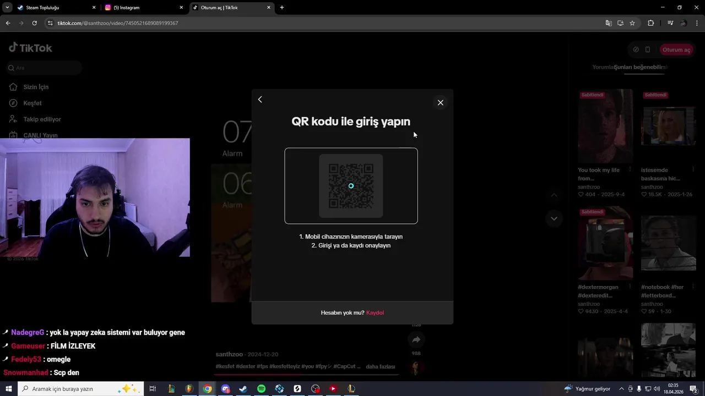The height and width of the screenshot is (396, 705).
Task: Open video 'You took my life from...'
Action: click(605, 127)
